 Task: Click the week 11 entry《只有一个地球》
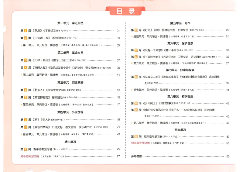[x=180, y=50]
